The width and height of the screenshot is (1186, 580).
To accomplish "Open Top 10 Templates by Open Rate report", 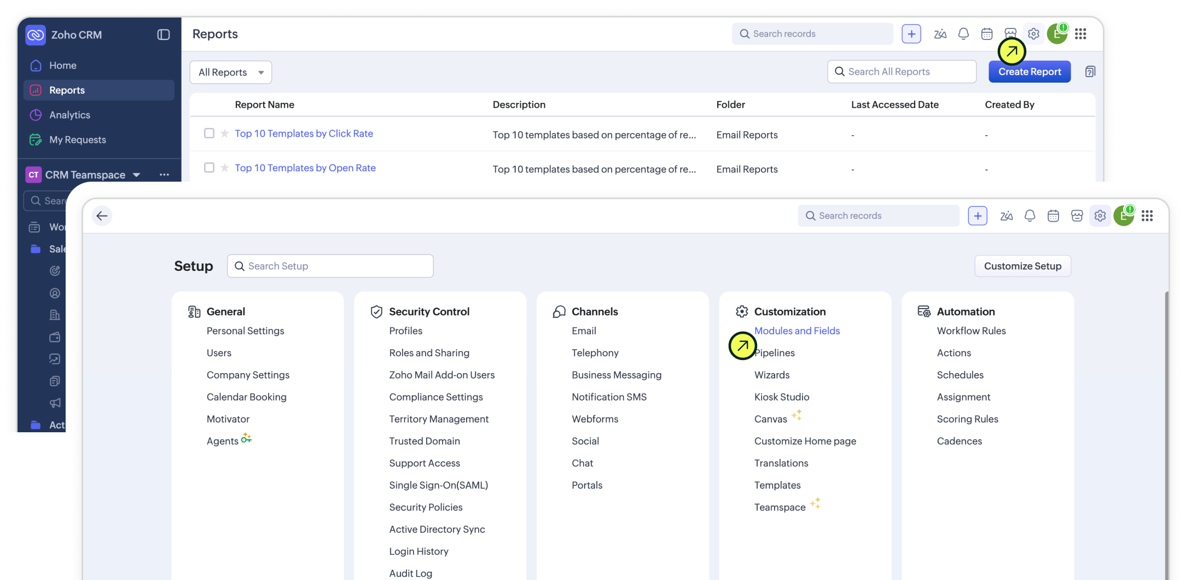I will (305, 168).
